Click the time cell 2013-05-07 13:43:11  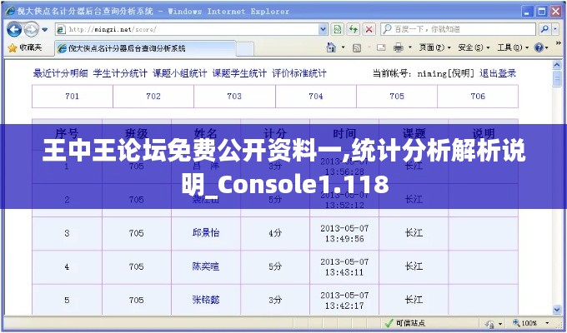(344, 267)
